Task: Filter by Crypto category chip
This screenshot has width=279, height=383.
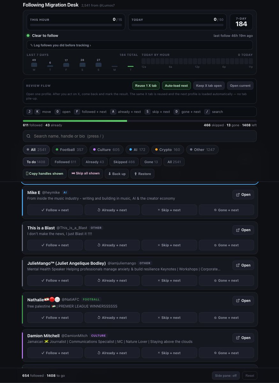Action: coord(167,150)
